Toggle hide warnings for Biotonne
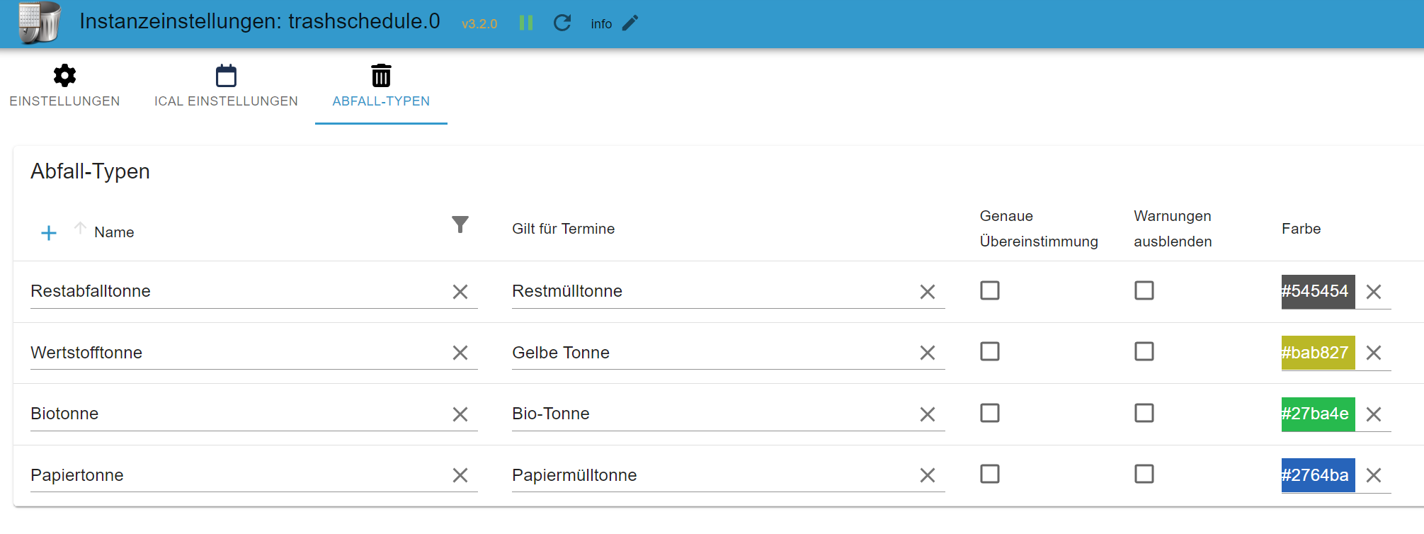Screen dimensions: 1424x534 pos(1144,413)
